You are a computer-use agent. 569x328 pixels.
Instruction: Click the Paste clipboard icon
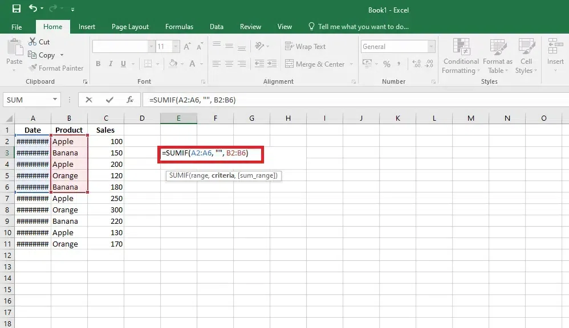(14, 47)
